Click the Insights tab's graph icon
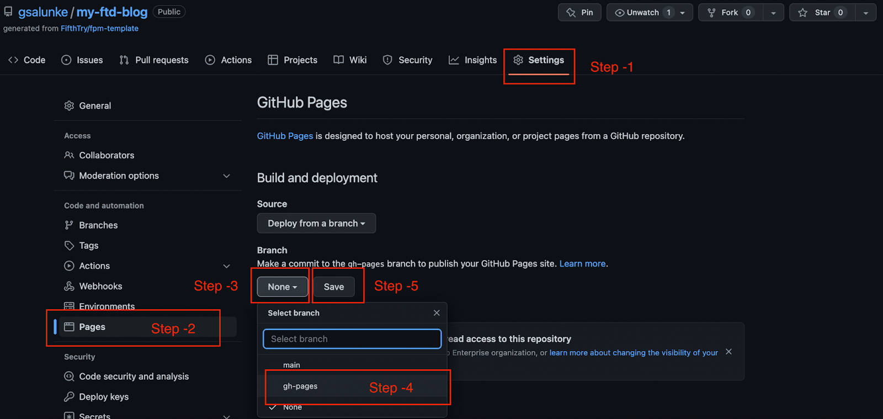This screenshot has height=419, width=883. pyautogui.click(x=454, y=60)
